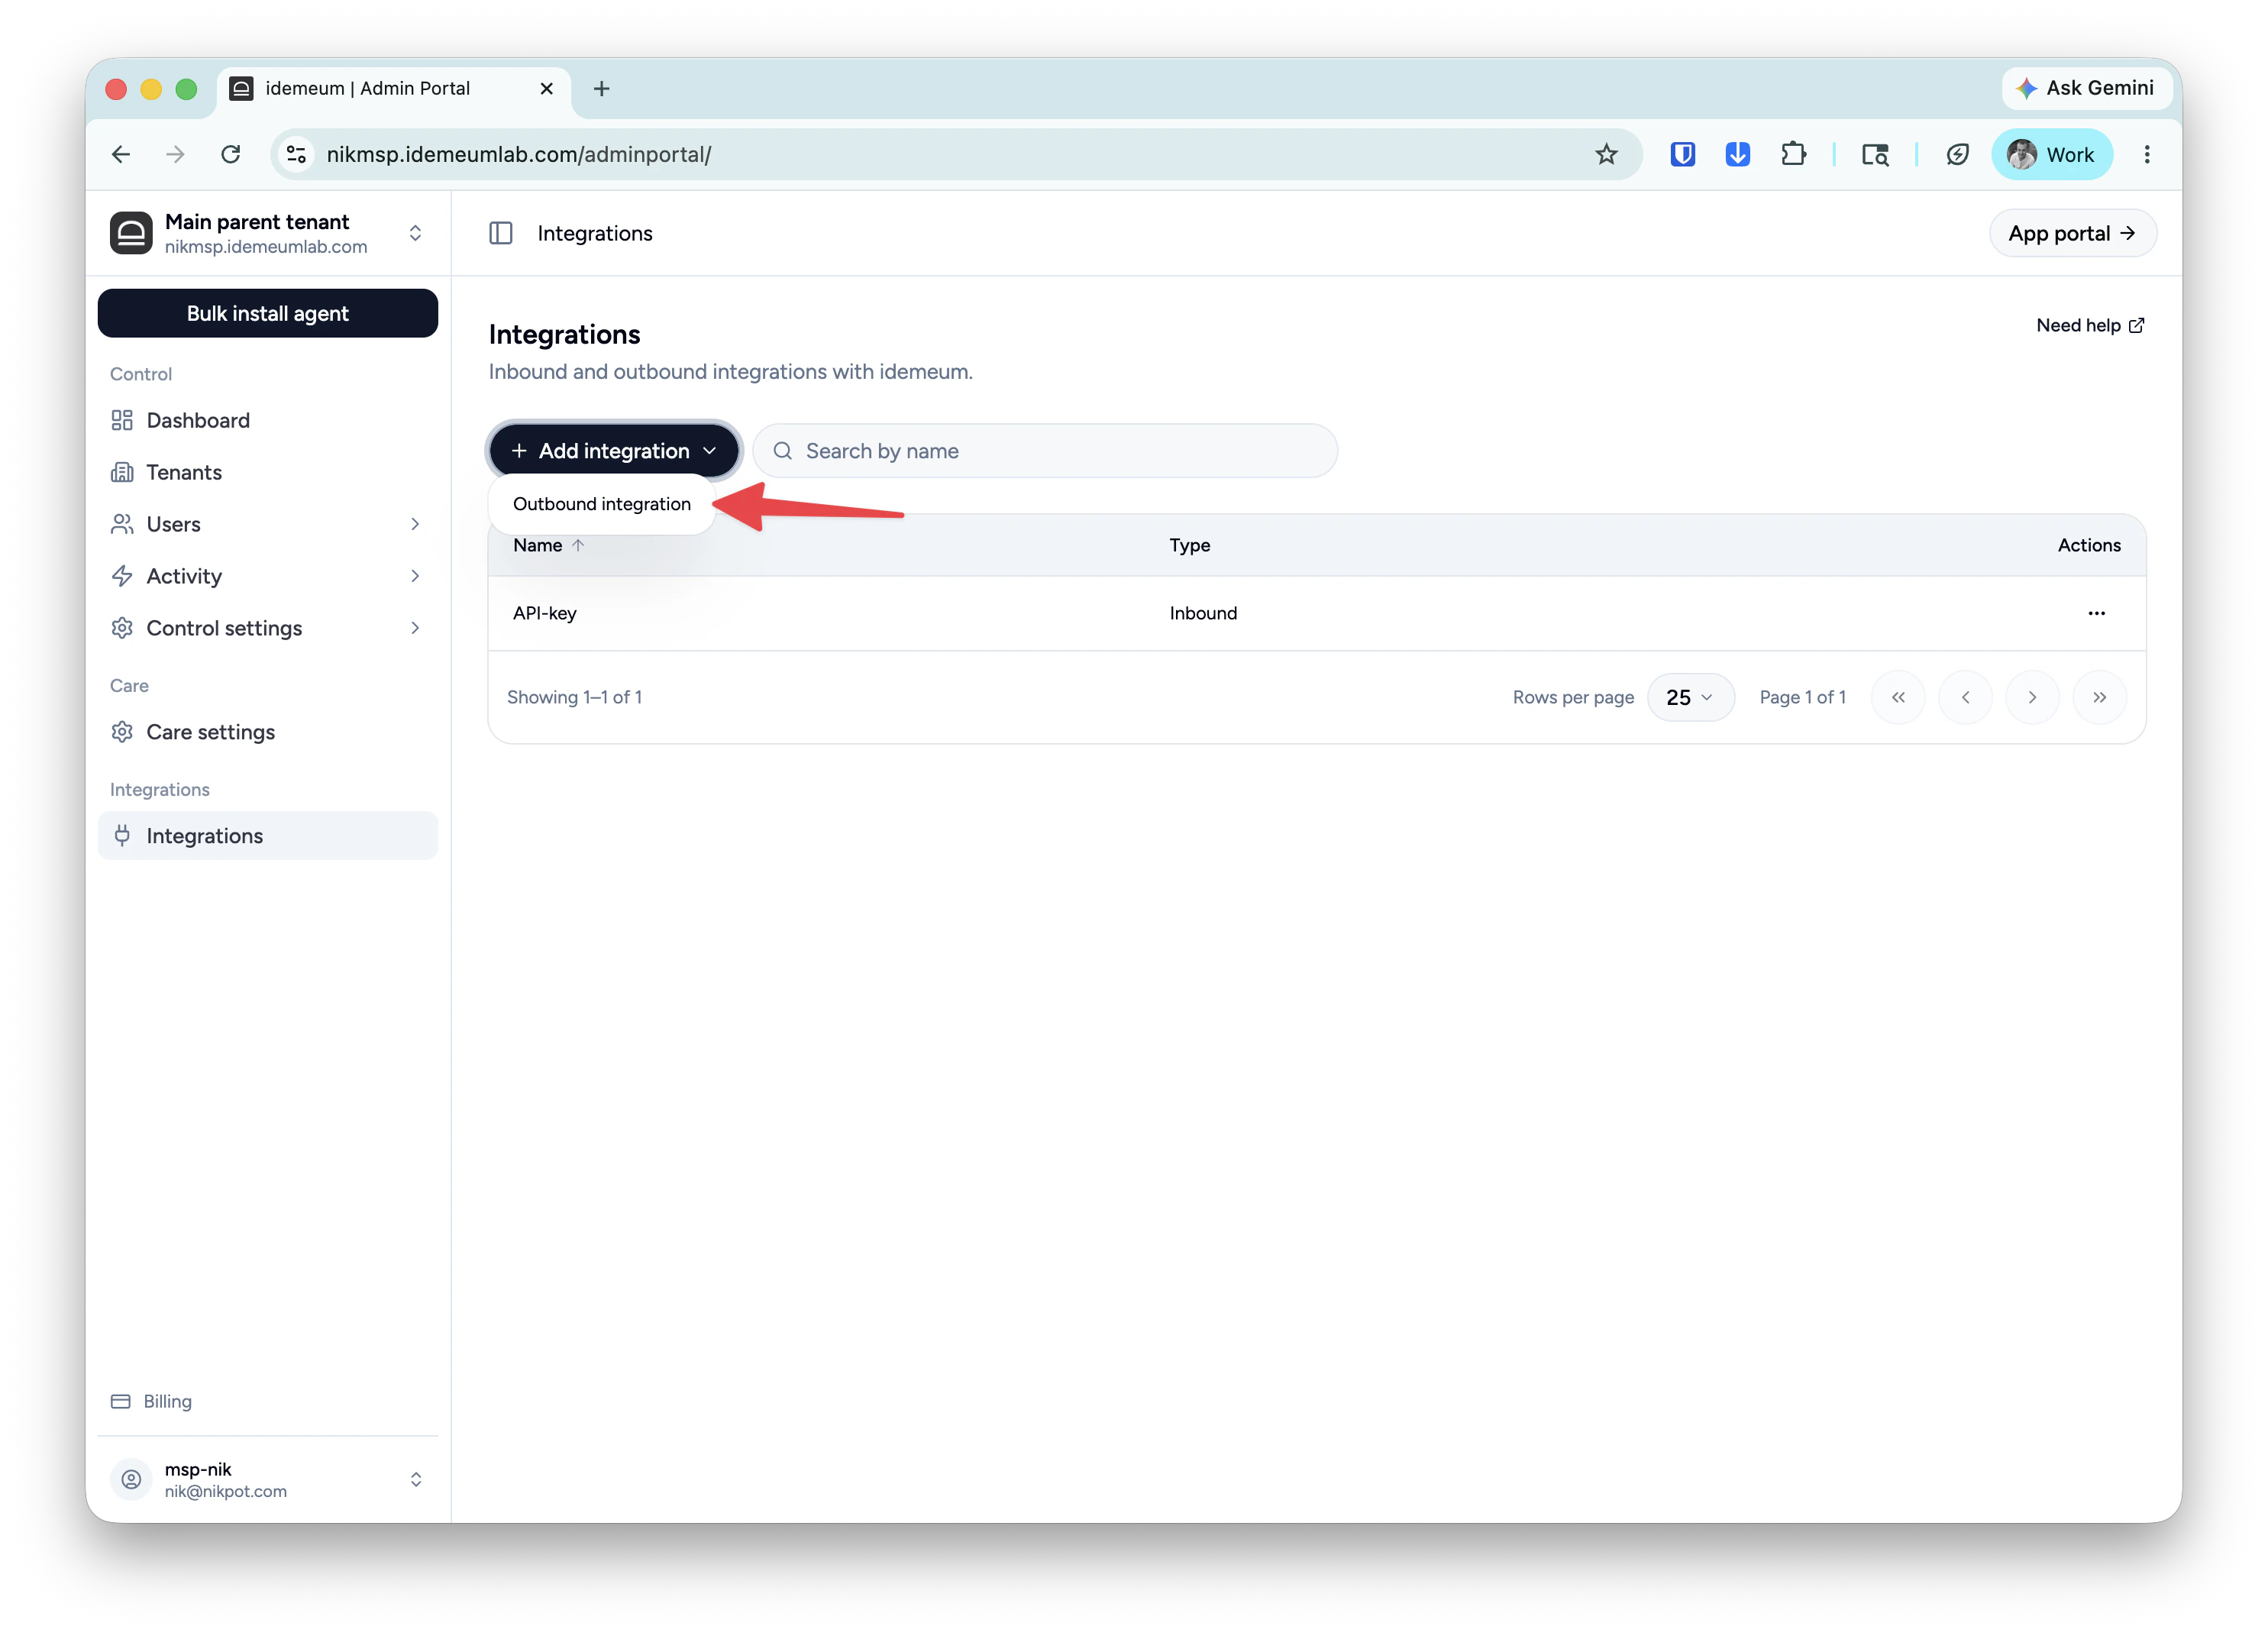Image resolution: width=2268 pixels, height=1636 pixels.
Task: Go to the first page of results
Action: pos(1898,697)
